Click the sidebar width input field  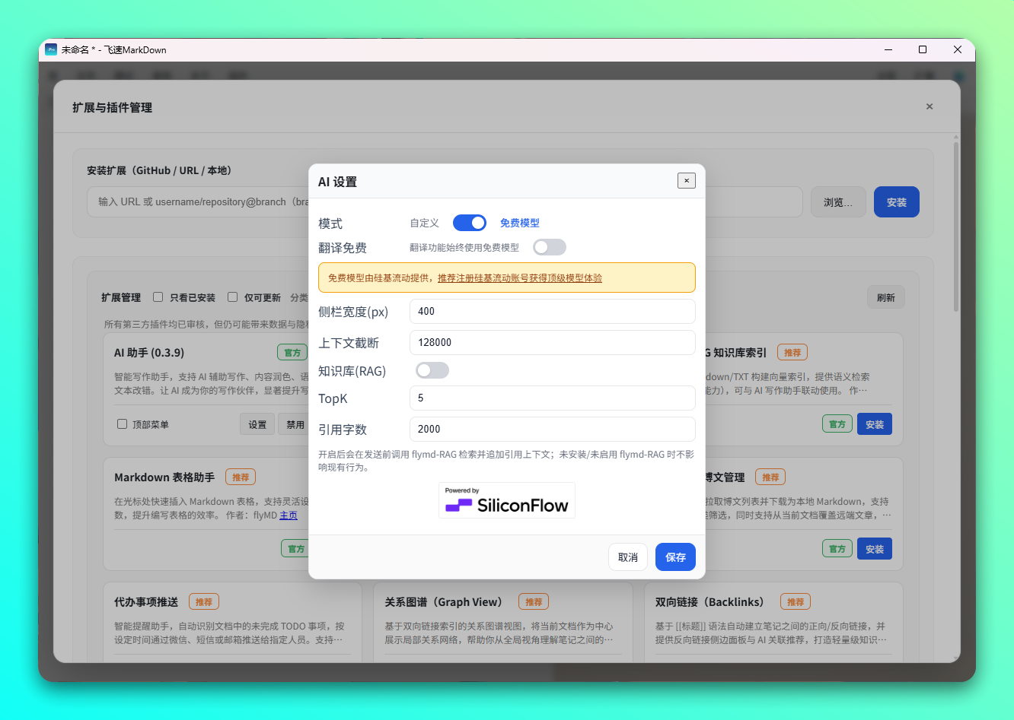click(552, 311)
